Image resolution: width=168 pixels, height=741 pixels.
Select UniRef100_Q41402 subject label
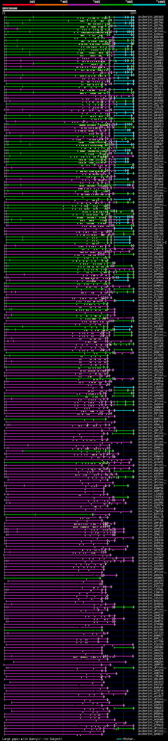click(x=151, y=156)
